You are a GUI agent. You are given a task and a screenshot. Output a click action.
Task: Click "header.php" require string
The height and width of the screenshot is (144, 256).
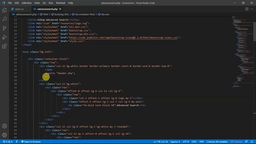tap(65, 73)
